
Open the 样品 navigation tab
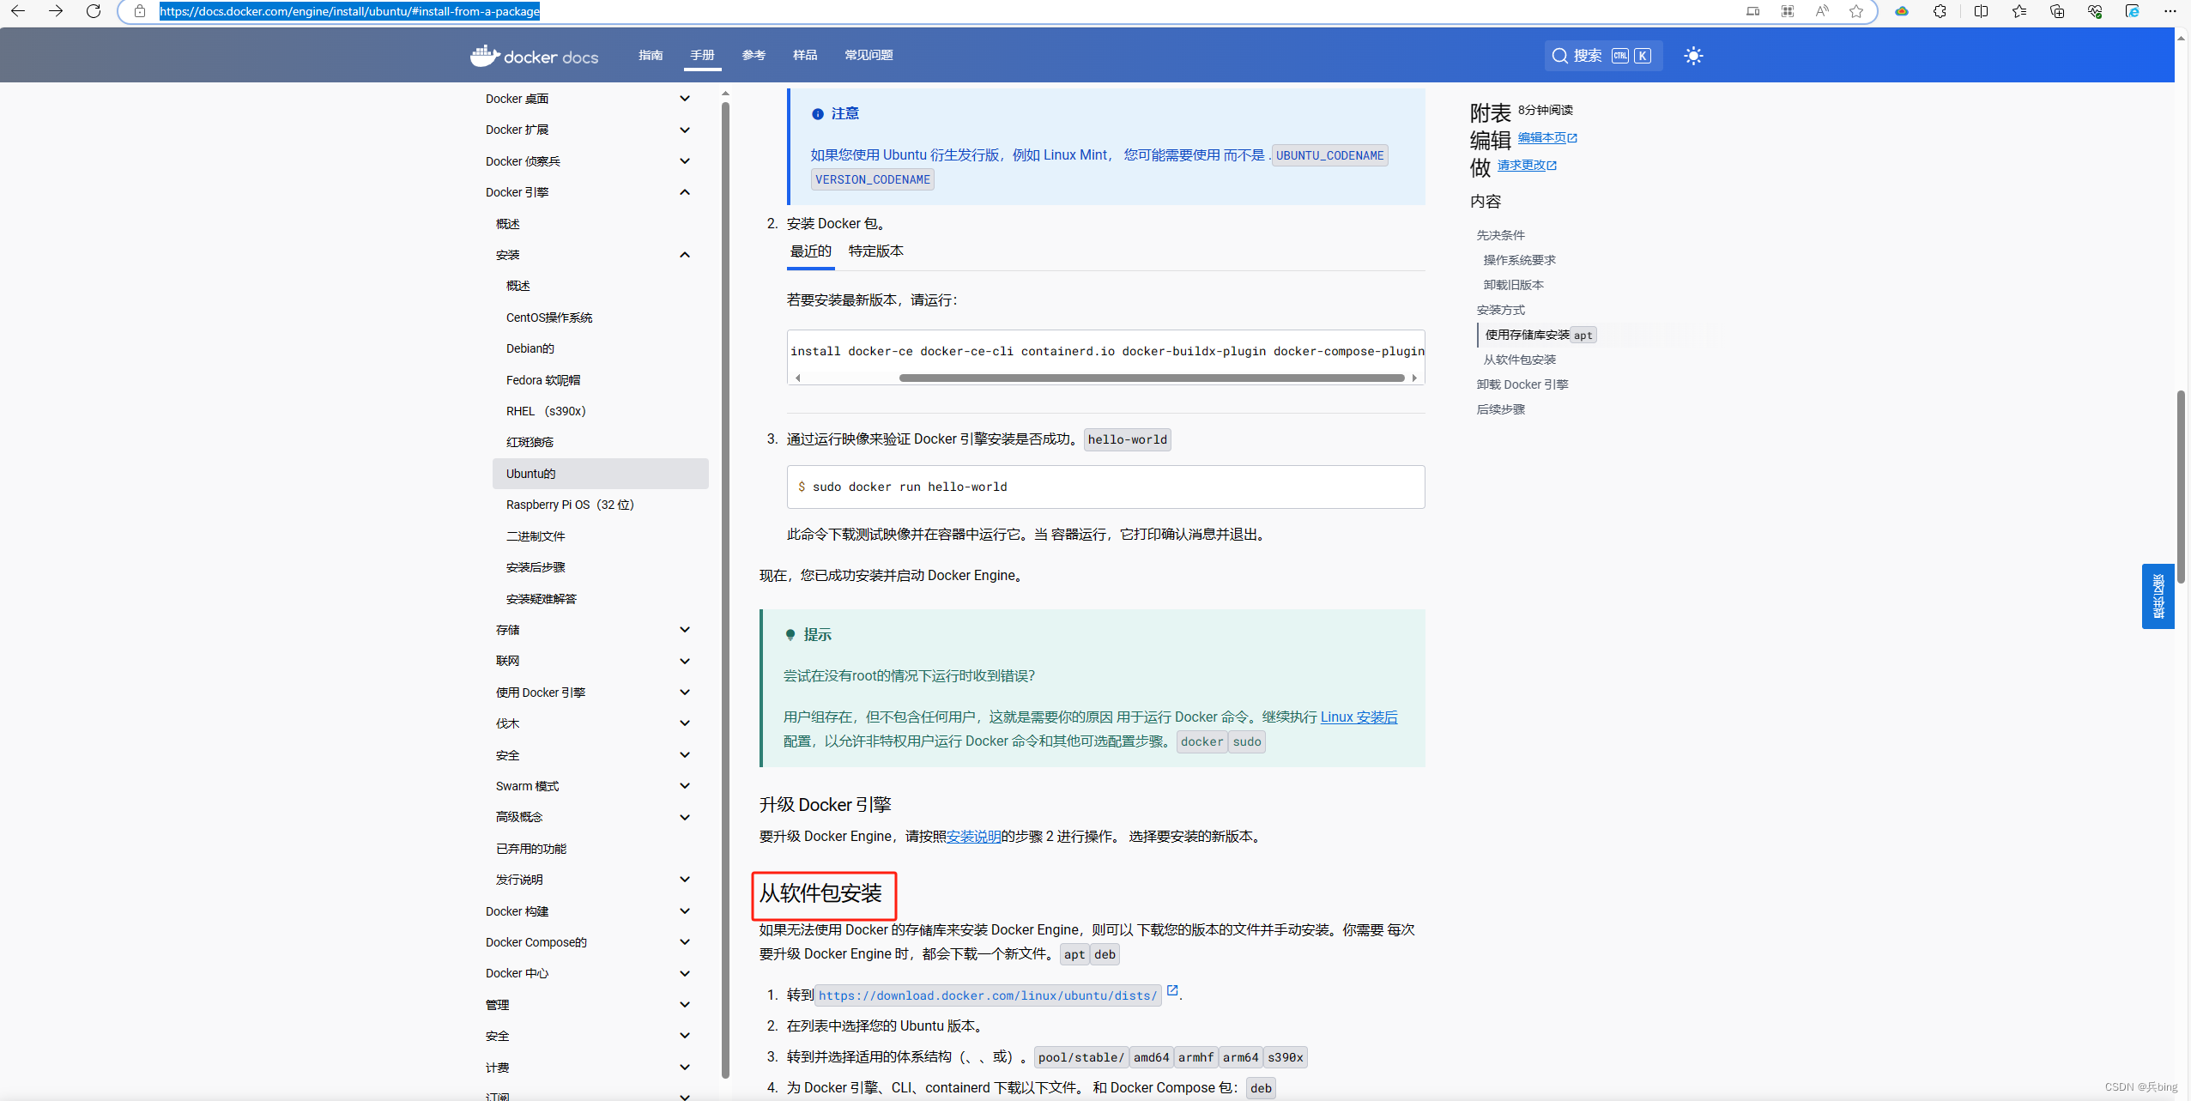coord(805,55)
